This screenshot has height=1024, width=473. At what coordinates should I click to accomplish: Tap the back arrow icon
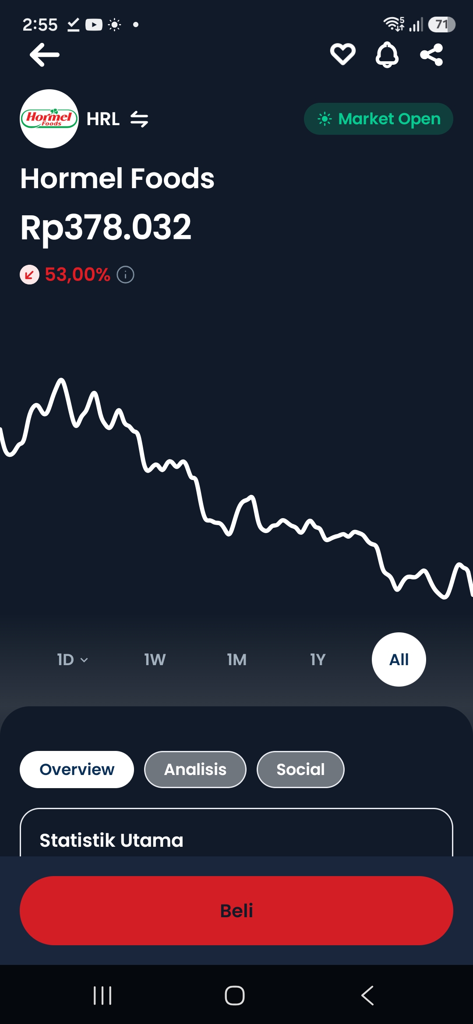click(x=45, y=55)
